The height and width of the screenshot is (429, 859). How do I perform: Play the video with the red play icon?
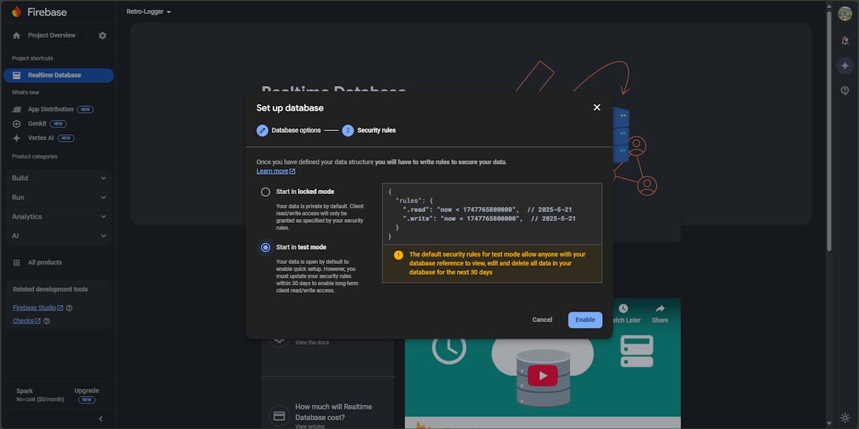pos(542,375)
